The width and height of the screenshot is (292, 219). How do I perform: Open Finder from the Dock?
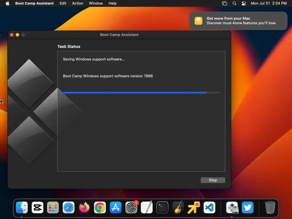pyautogui.click(x=22, y=208)
